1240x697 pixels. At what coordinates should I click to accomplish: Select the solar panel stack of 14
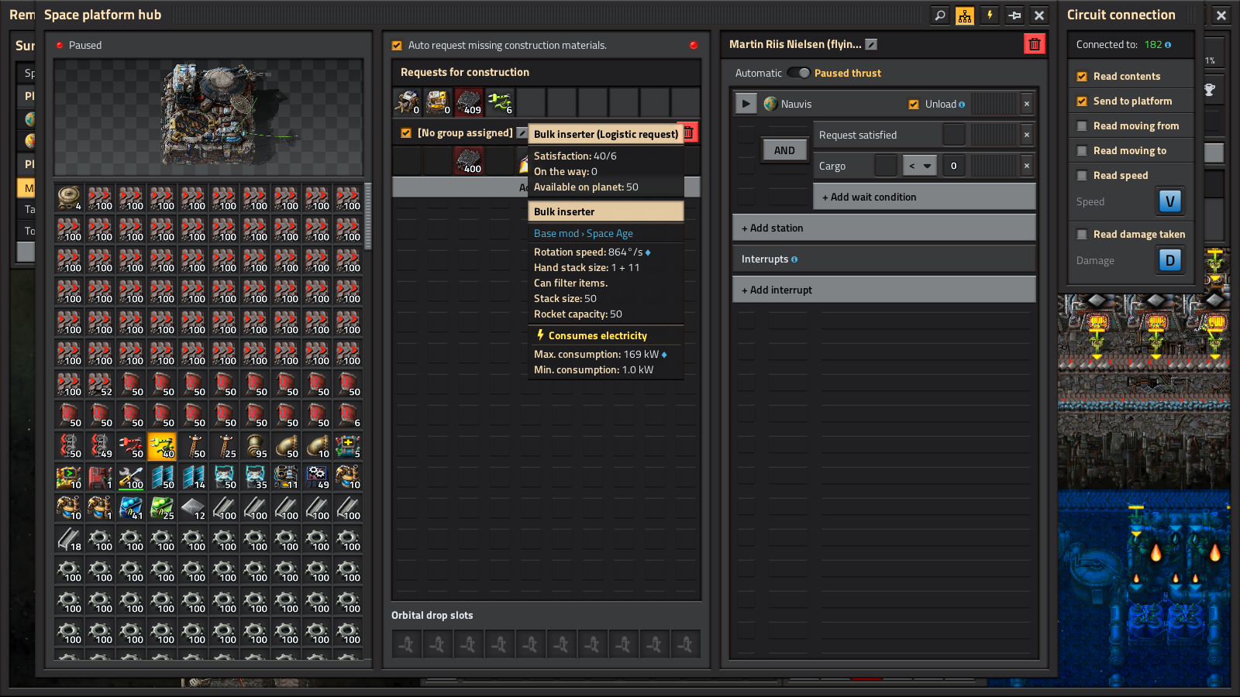pos(194,477)
